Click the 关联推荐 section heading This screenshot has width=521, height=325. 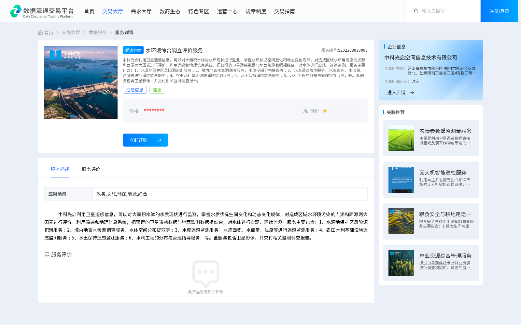396,112
